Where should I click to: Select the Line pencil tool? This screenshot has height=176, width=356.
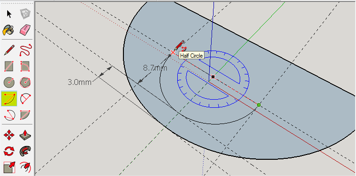tap(9, 50)
